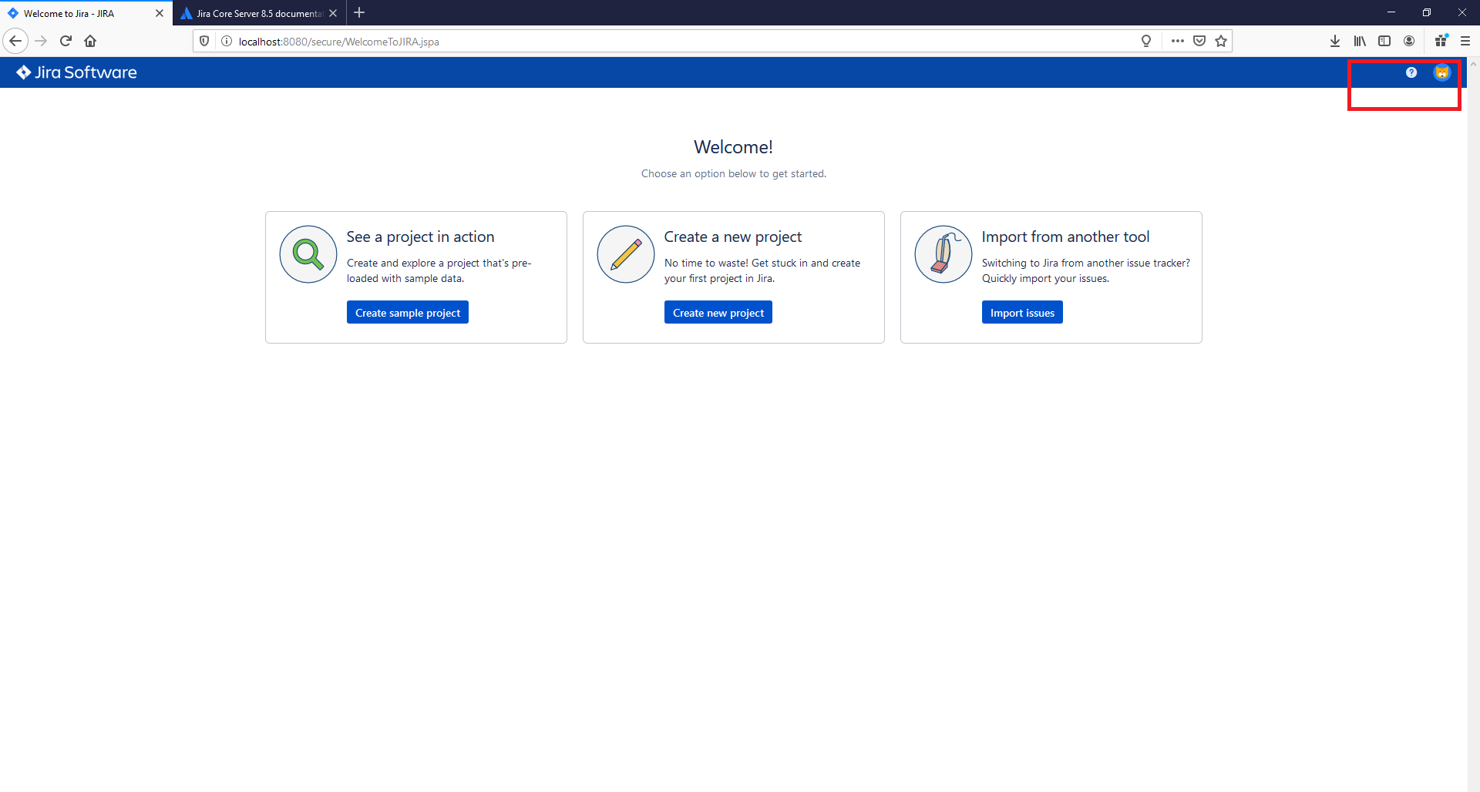1480x792 pixels.
Task: Click Create sample project button
Action: [x=408, y=312]
